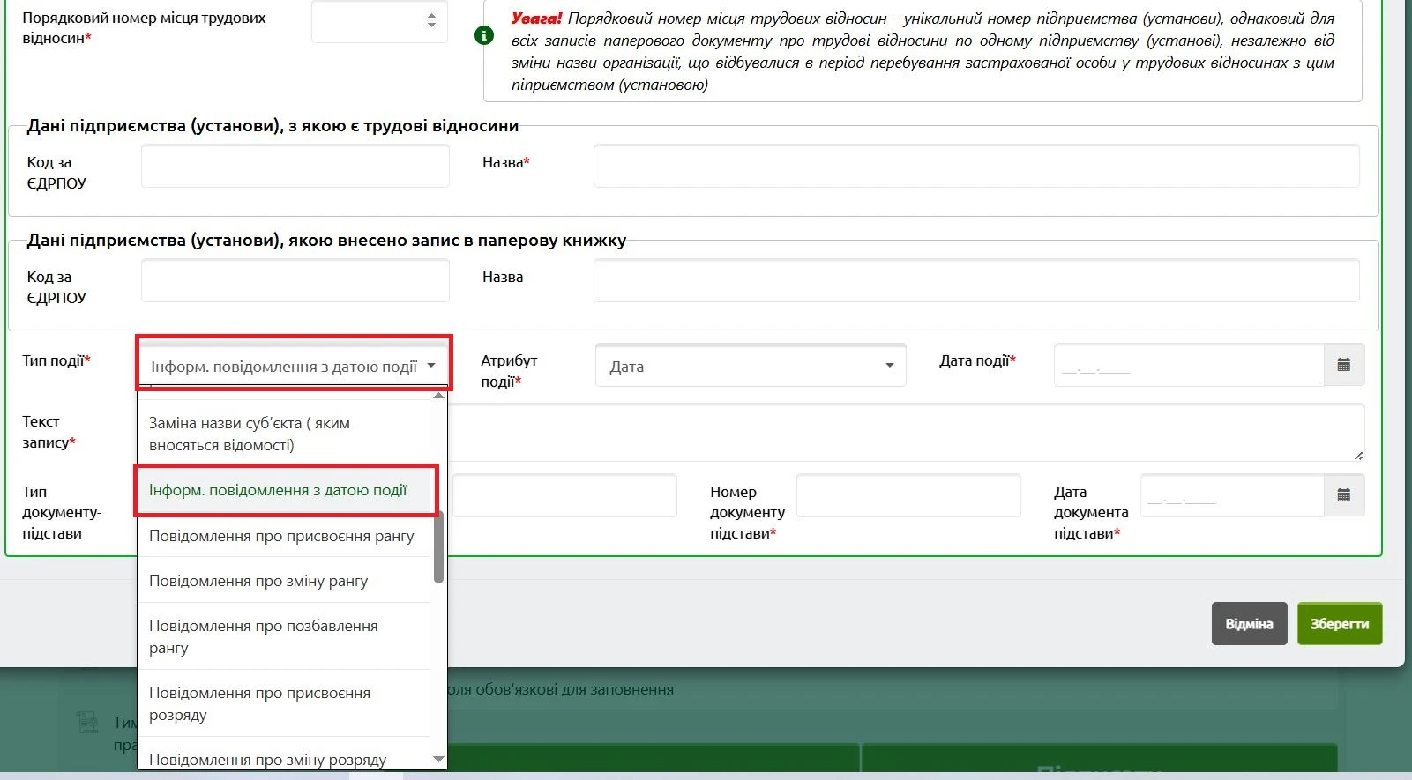Click the Зберегти button
This screenshot has height=780, width=1412.
tap(1339, 624)
